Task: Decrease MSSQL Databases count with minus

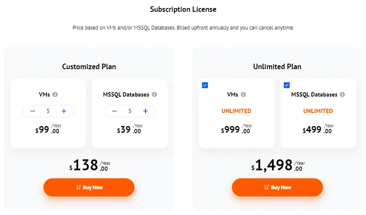Action: [114, 111]
